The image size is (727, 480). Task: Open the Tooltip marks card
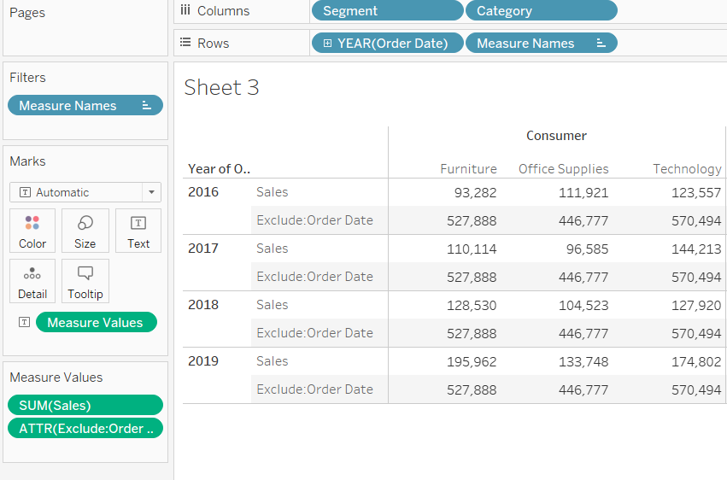pos(85,281)
